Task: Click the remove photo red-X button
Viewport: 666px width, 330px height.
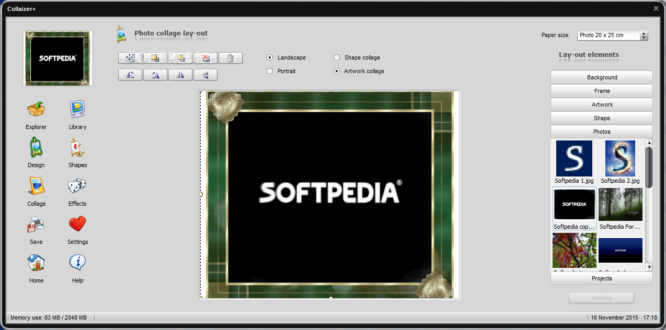Action: (x=205, y=58)
